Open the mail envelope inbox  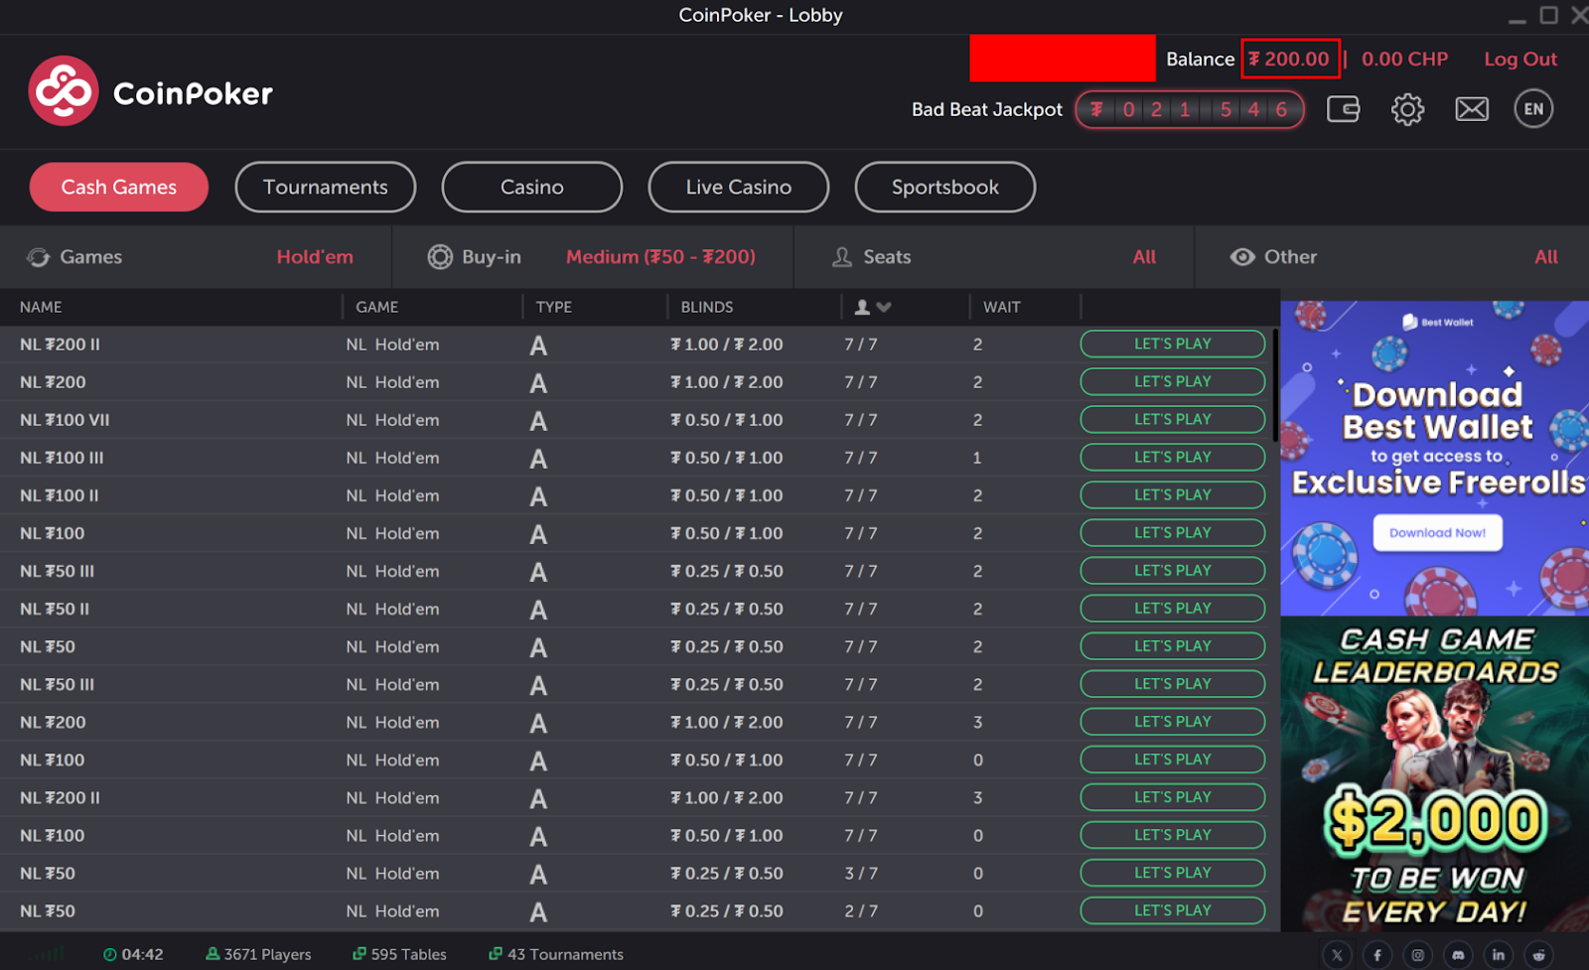click(1472, 109)
